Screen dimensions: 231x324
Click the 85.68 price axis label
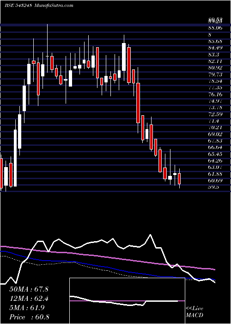[215, 41]
